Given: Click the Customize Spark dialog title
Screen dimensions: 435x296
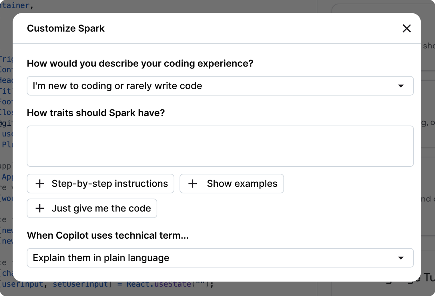Looking at the screenshot, I should [x=66, y=28].
